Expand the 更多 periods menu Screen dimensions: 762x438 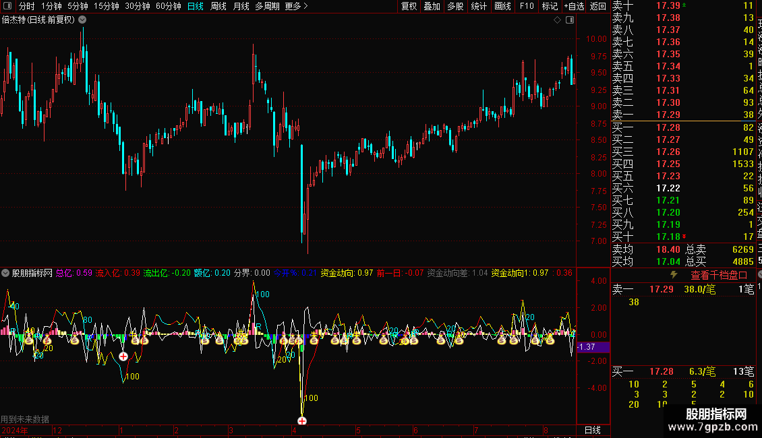(x=296, y=6)
